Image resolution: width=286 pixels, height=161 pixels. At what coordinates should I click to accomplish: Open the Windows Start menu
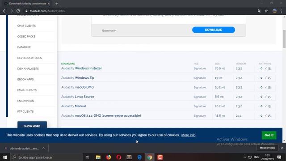5,157
